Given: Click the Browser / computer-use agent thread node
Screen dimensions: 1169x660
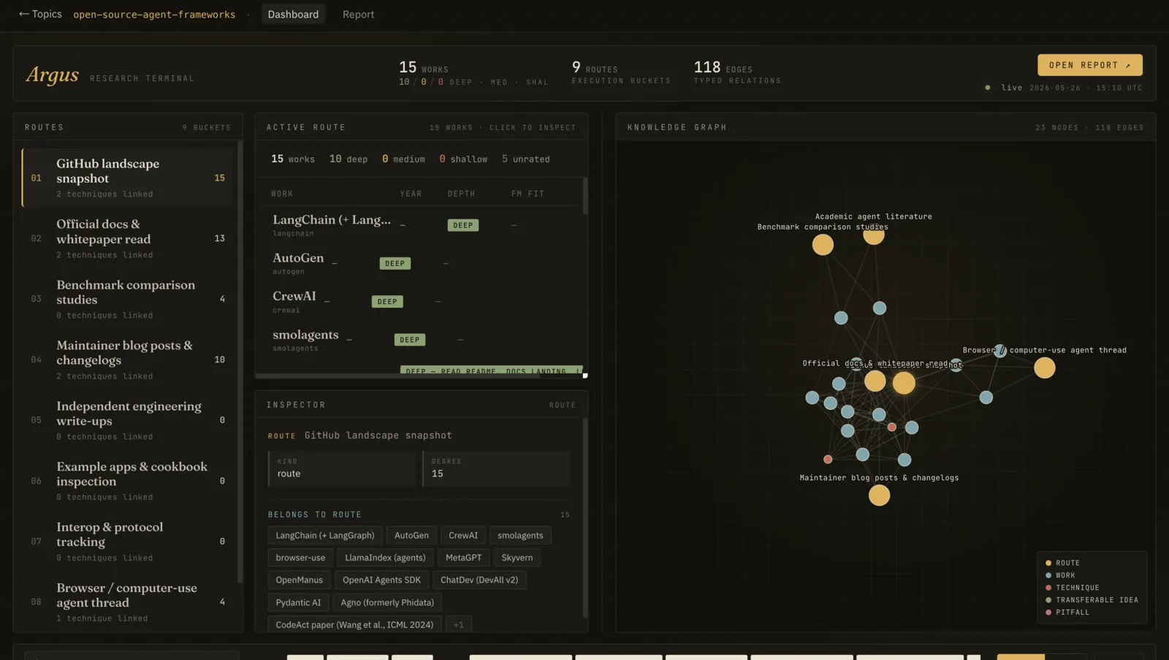Looking at the screenshot, I should coord(1045,368).
